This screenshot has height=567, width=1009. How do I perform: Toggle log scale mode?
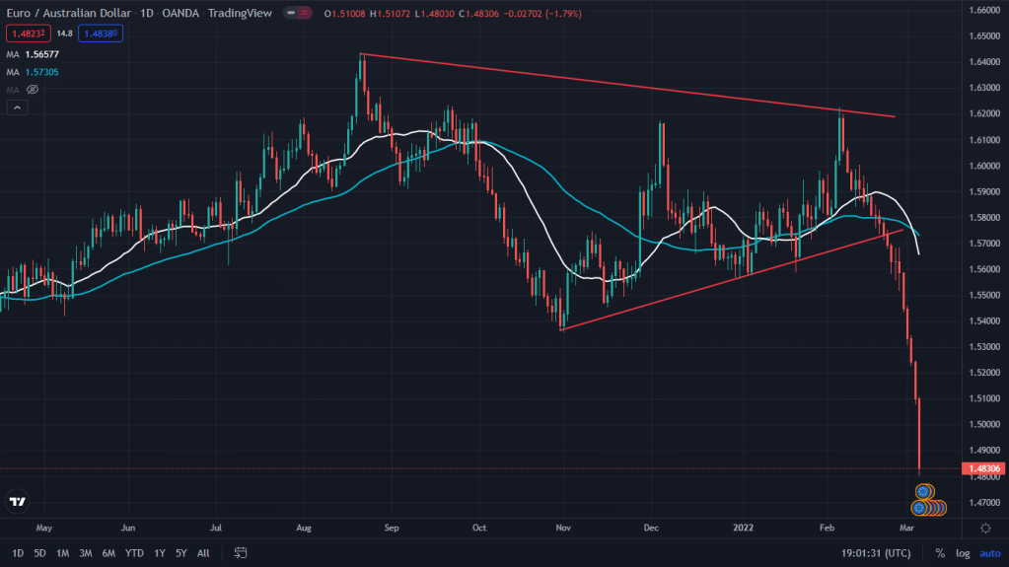tap(963, 552)
